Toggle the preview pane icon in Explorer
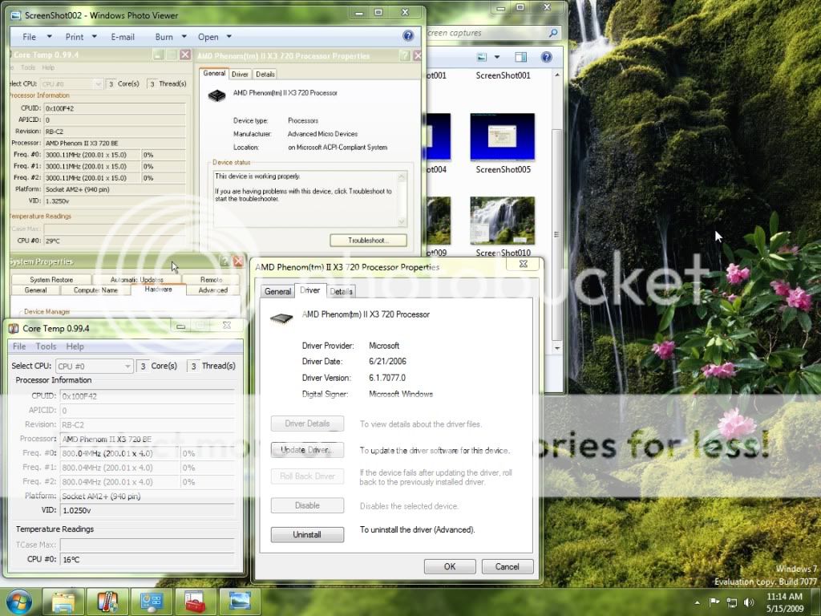Screen dimensions: 821x616 coord(520,57)
